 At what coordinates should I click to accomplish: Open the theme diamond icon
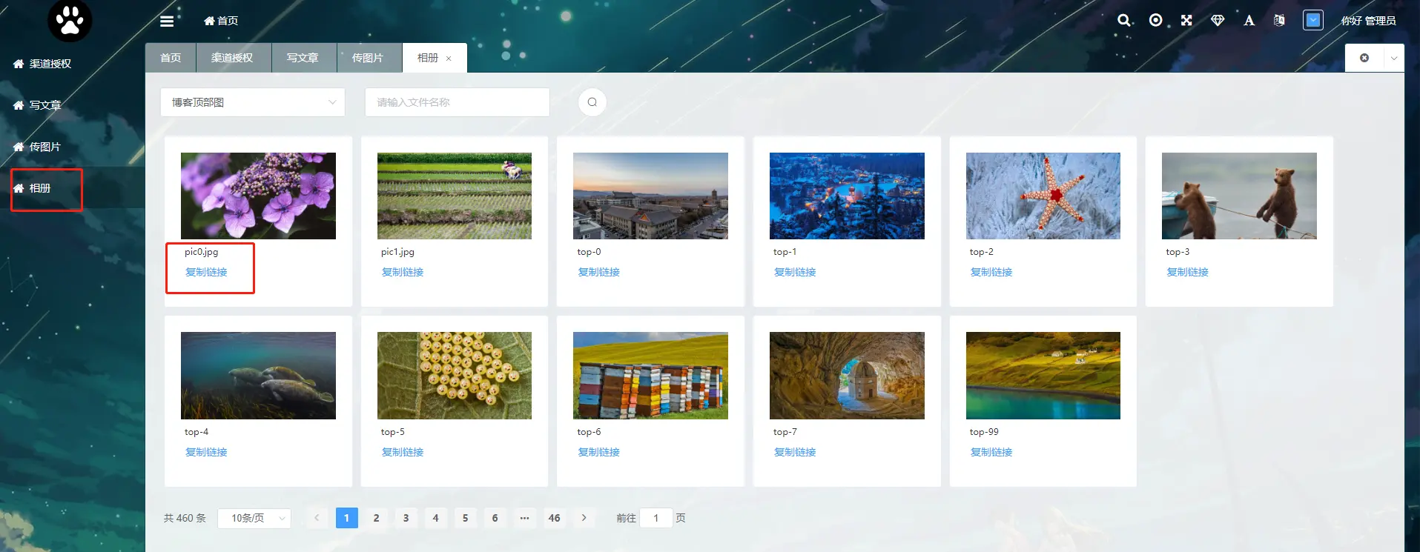tap(1218, 20)
